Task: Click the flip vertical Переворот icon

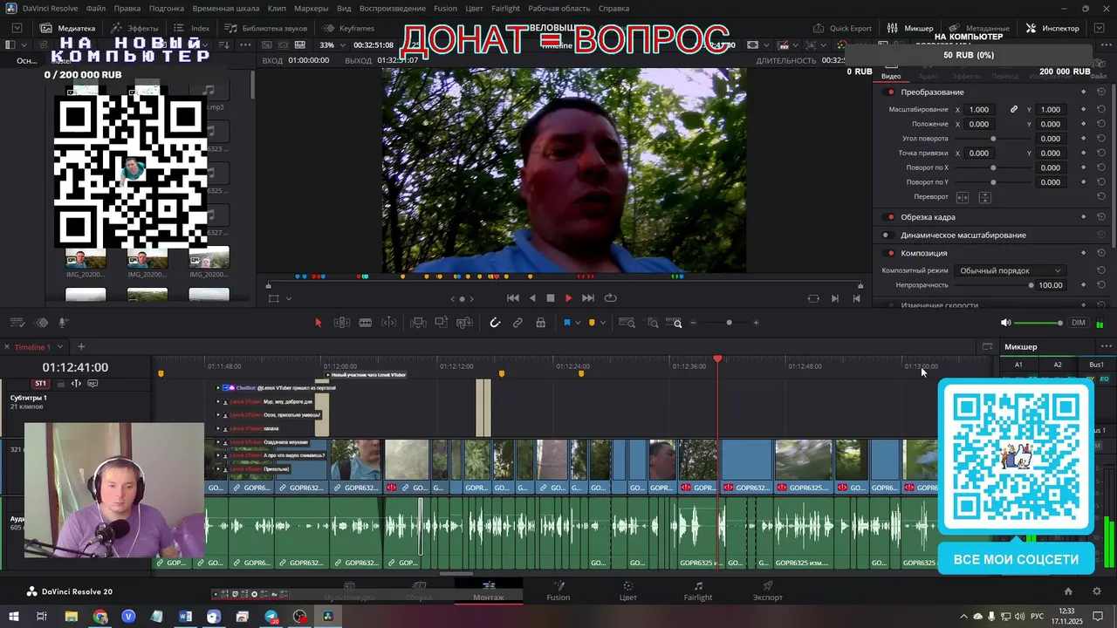Action: click(984, 197)
